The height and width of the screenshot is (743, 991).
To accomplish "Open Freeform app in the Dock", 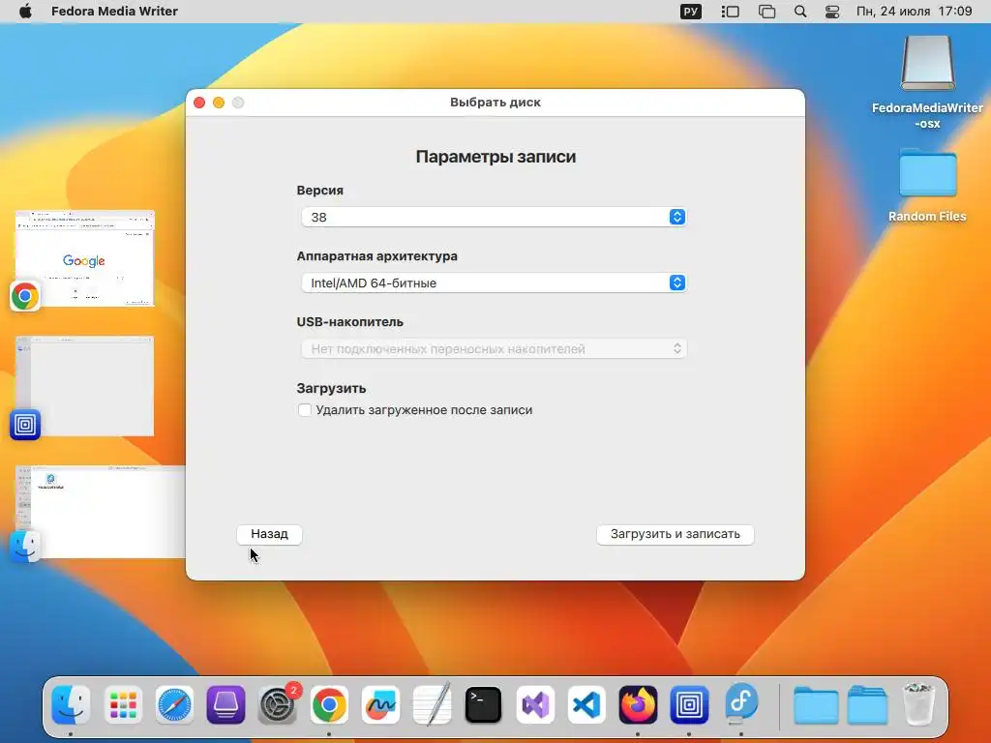I will (x=380, y=704).
